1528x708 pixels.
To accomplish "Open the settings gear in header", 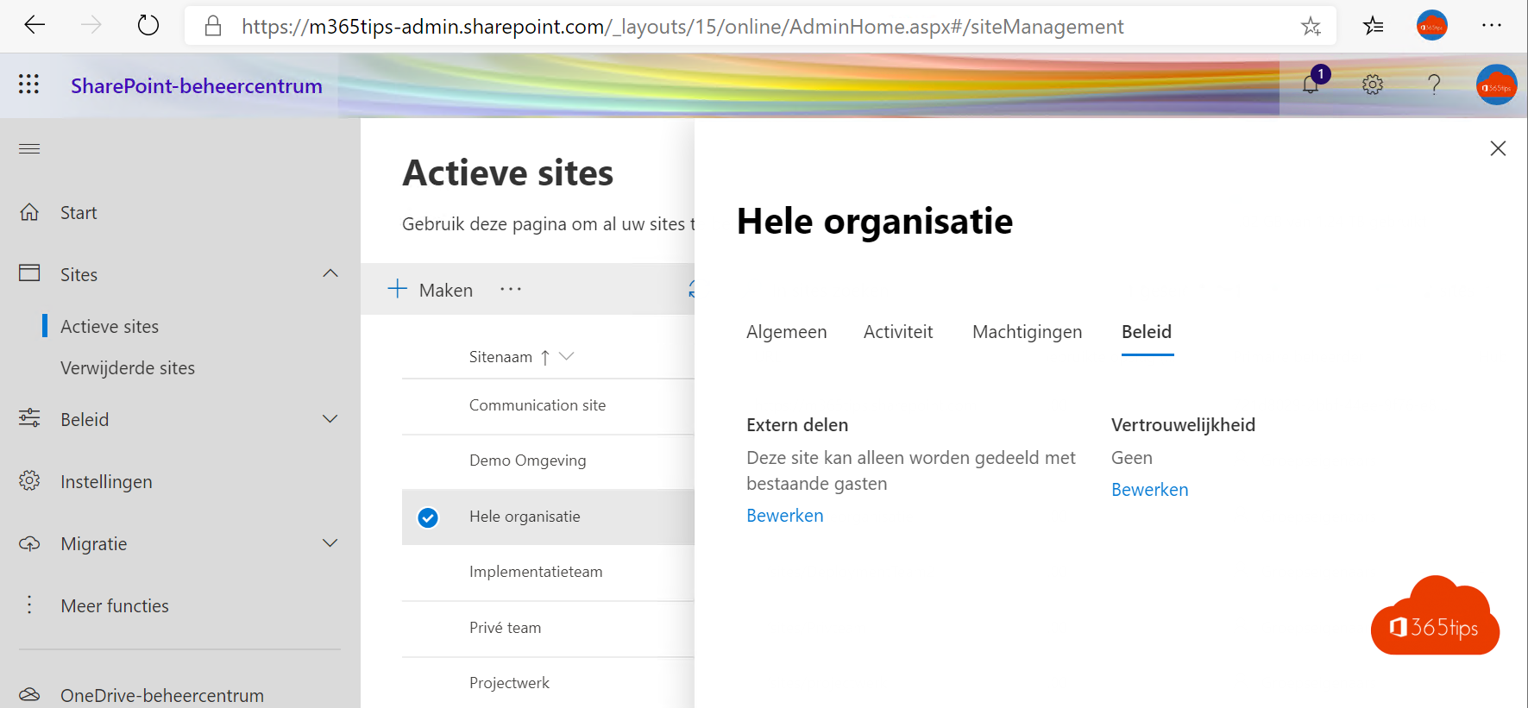I will 1372,85.
